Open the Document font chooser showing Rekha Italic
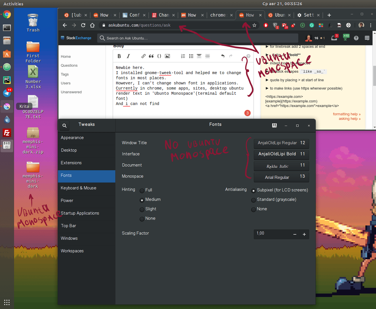 point(281,166)
